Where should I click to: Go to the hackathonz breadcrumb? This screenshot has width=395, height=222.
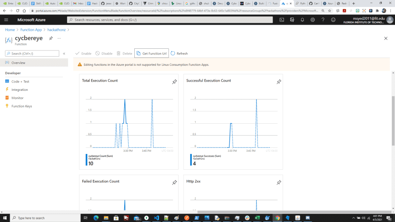[x=57, y=30]
